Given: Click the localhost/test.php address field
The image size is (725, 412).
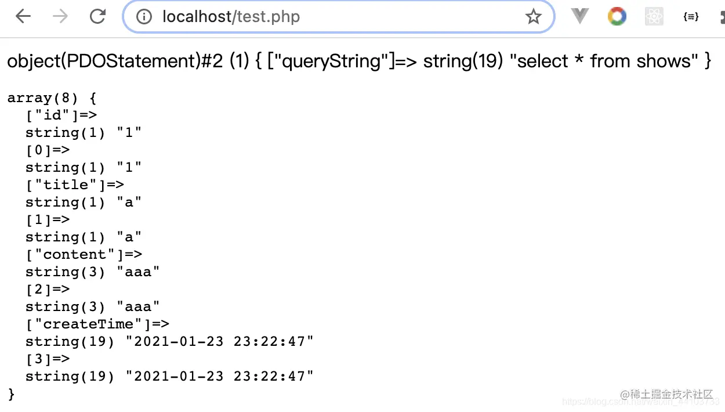Looking at the screenshot, I should (339, 17).
